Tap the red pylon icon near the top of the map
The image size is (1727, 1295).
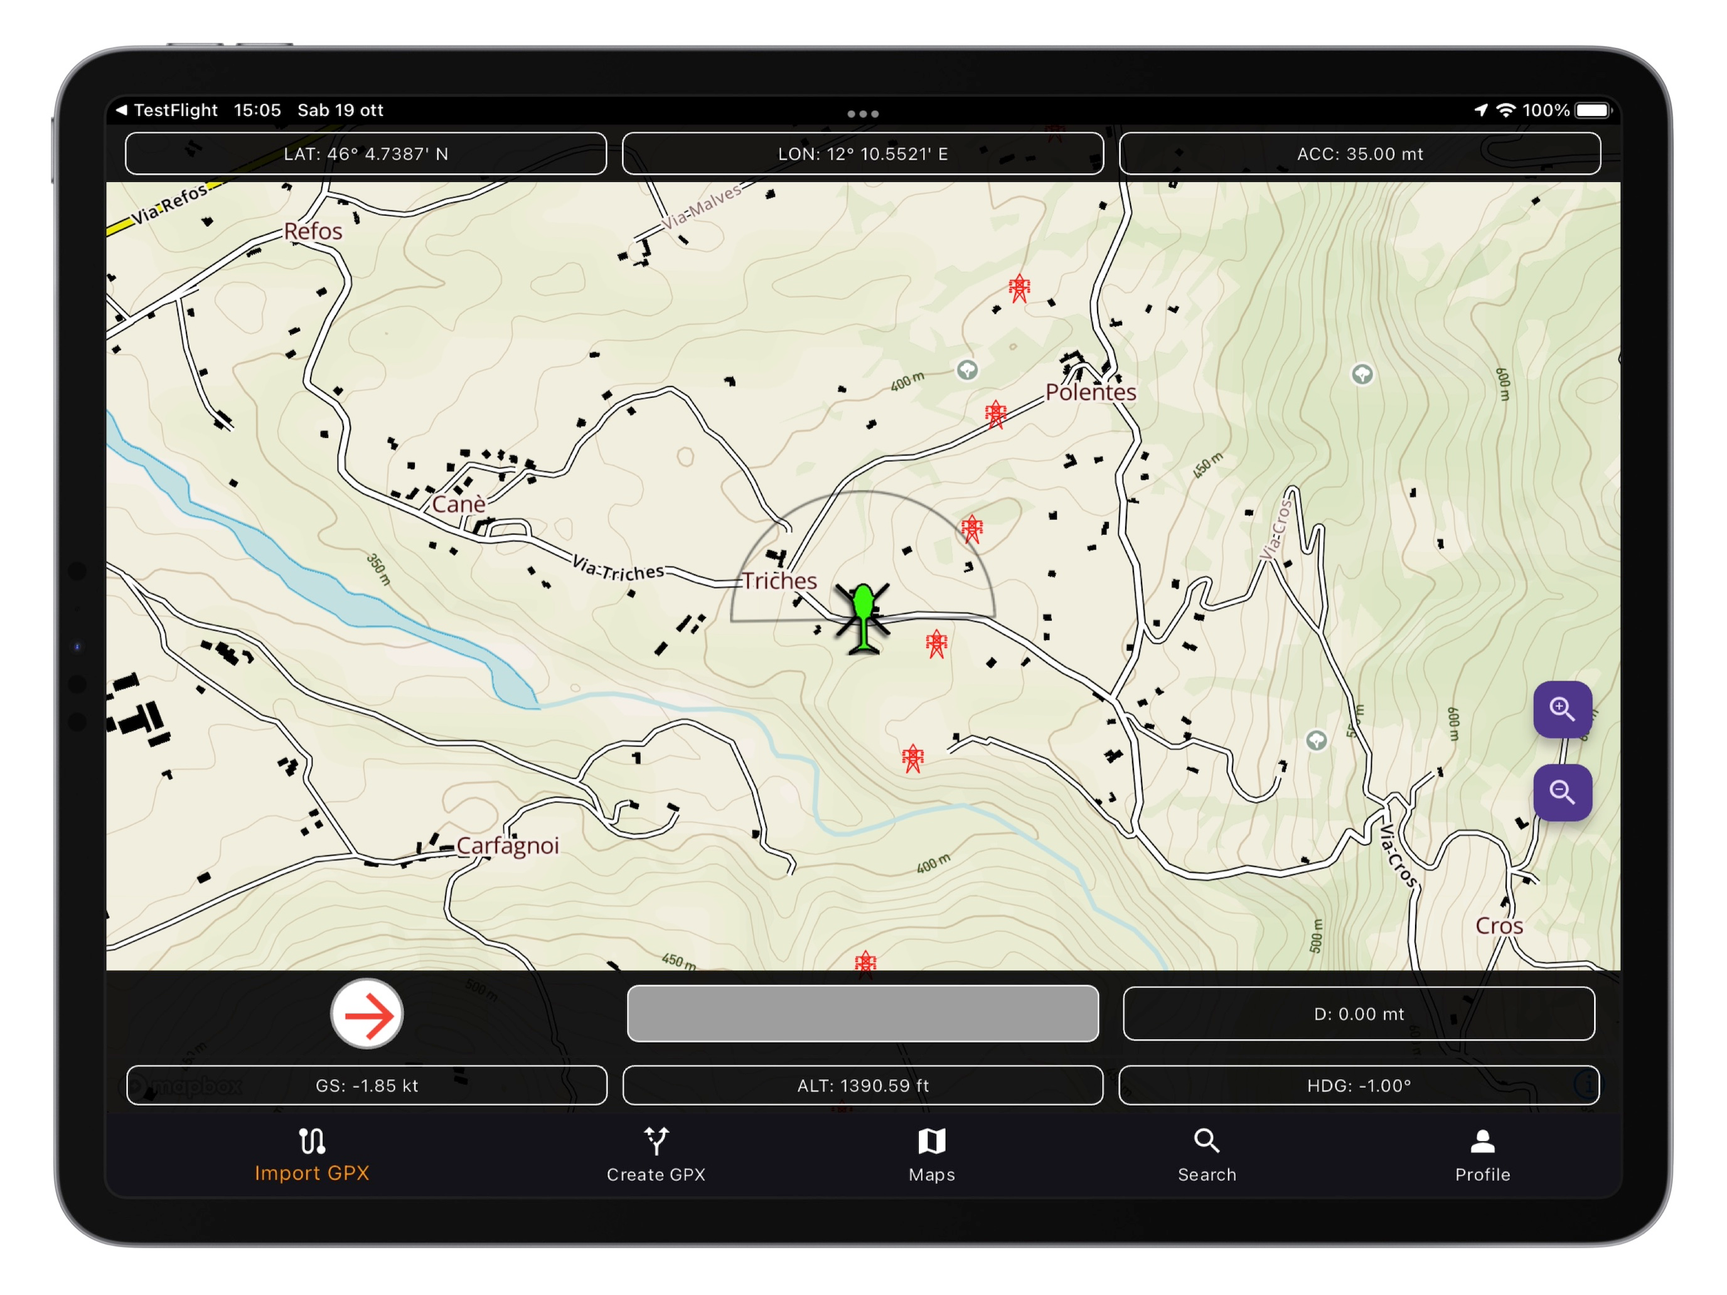1019,288
